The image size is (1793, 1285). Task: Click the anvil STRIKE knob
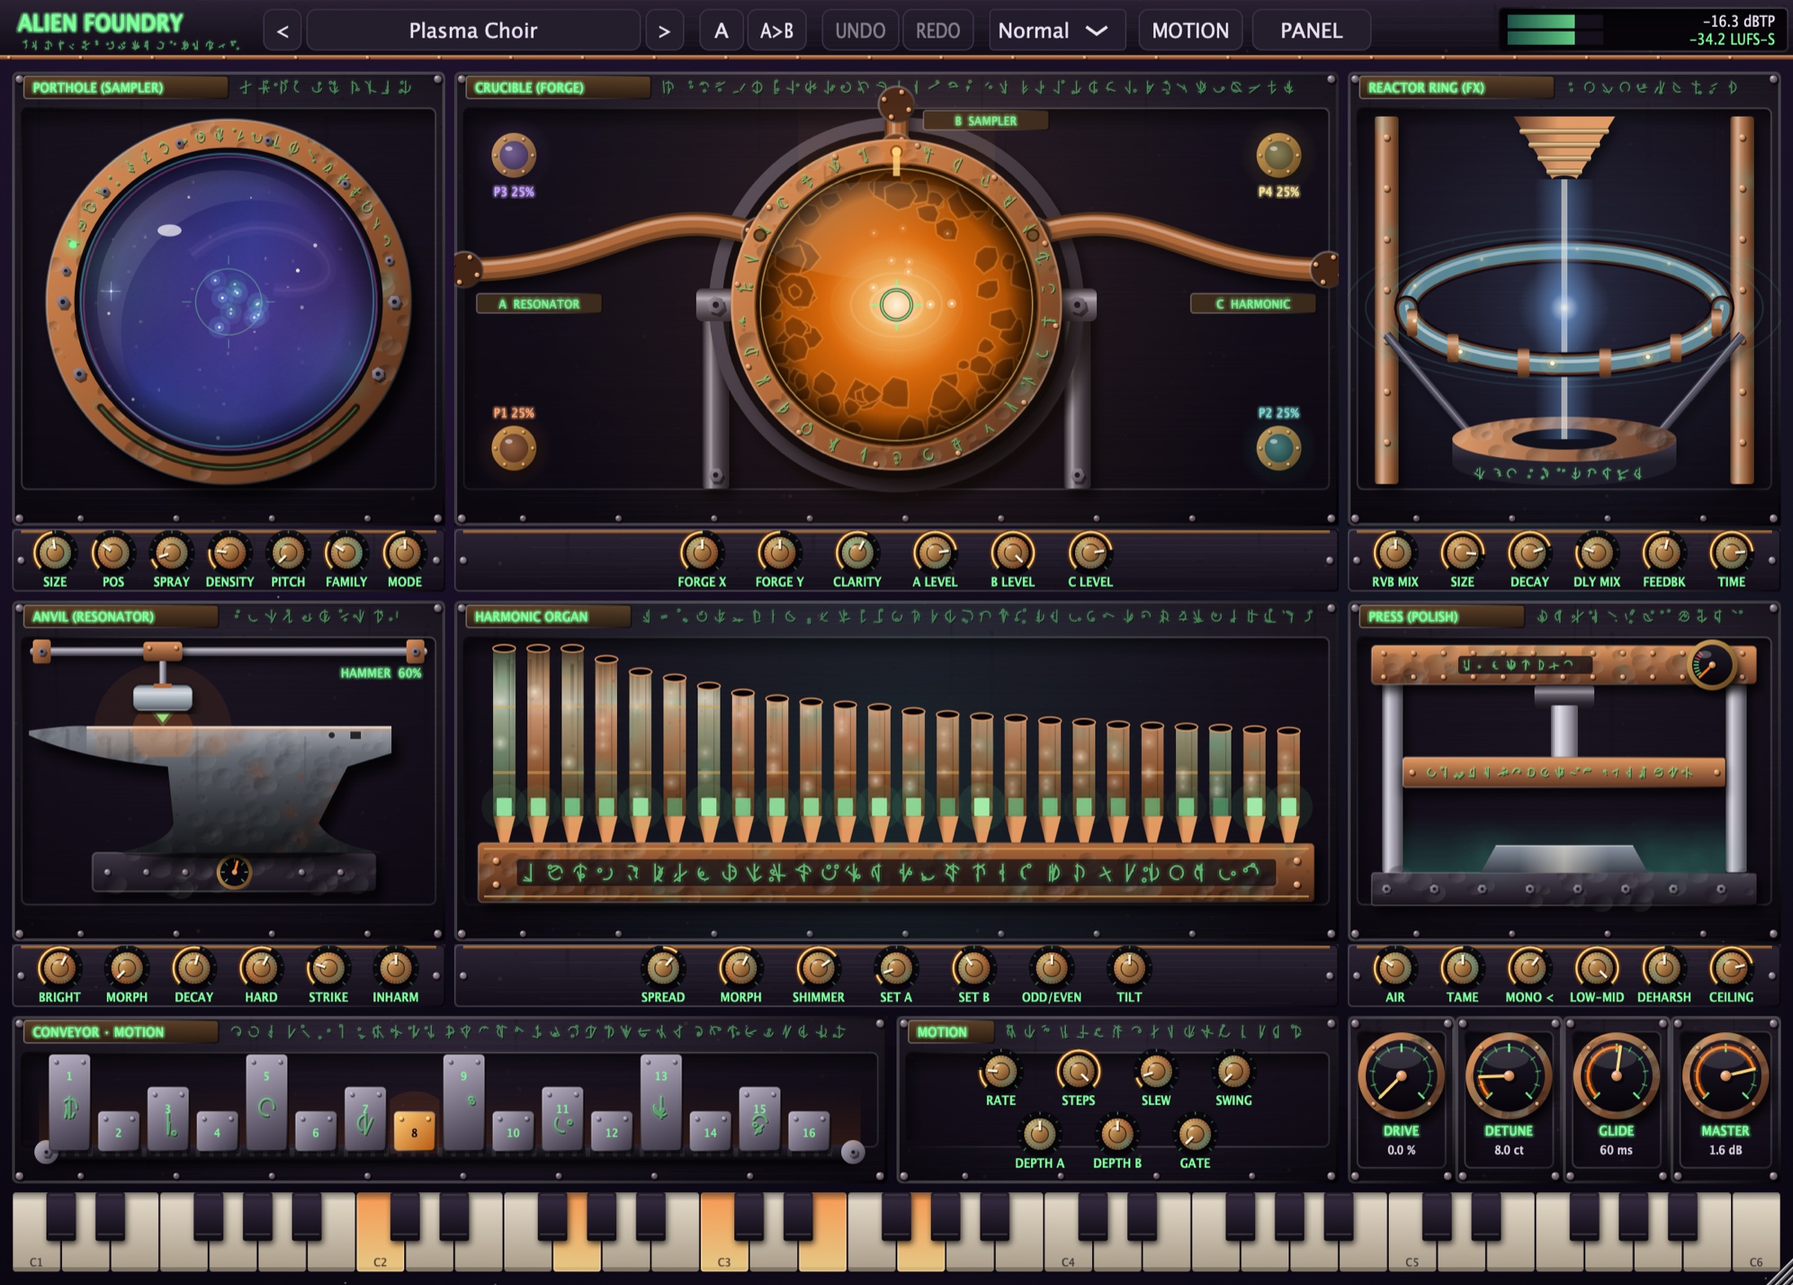[x=328, y=968]
